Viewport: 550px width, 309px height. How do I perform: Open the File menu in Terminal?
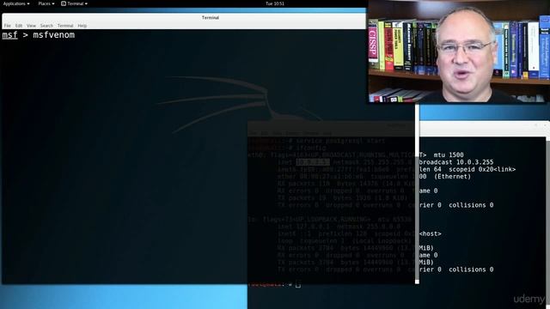(x=8, y=26)
